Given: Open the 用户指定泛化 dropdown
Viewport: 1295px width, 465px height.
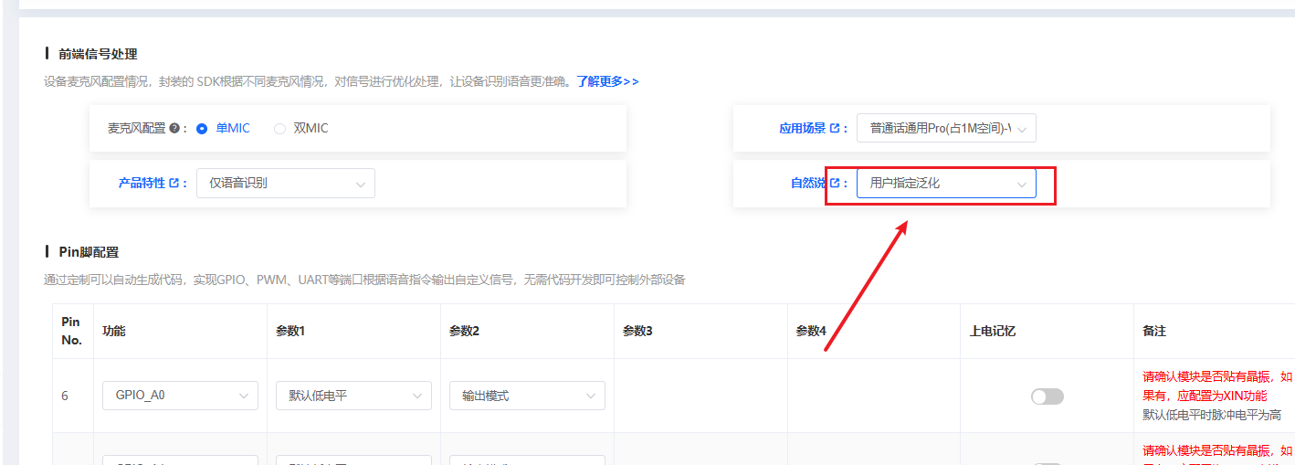Looking at the screenshot, I should [945, 183].
